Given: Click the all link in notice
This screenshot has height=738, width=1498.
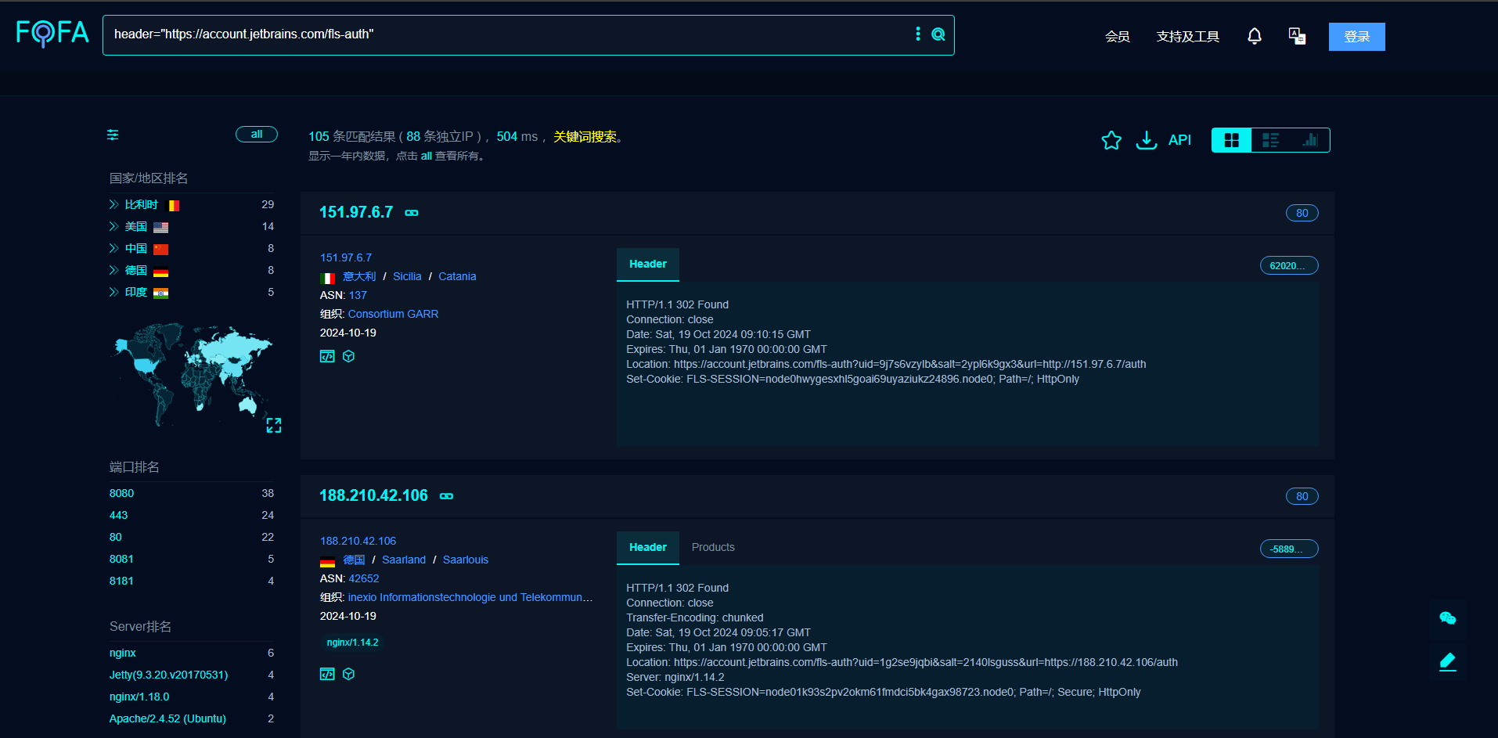Looking at the screenshot, I should click(427, 156).
